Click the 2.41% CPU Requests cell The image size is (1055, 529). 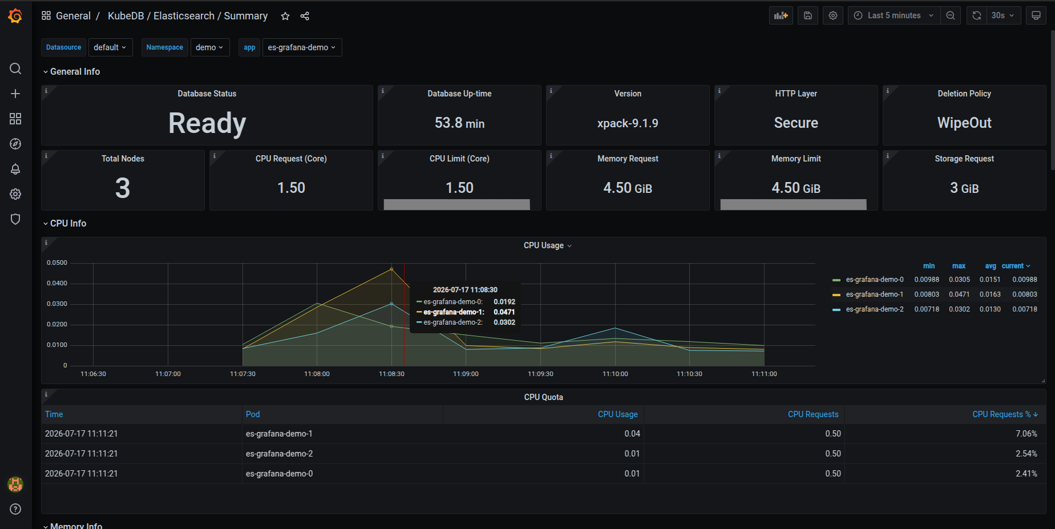[x=945, y=474]
